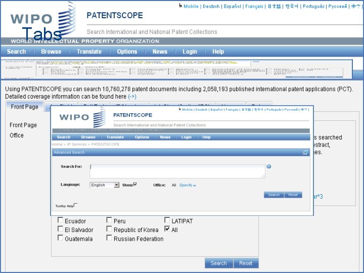Viewport: 364px width, 273px height.
Task: Switch to Русский on main page header
Action: pyautogui.click(x=338, y=6)
